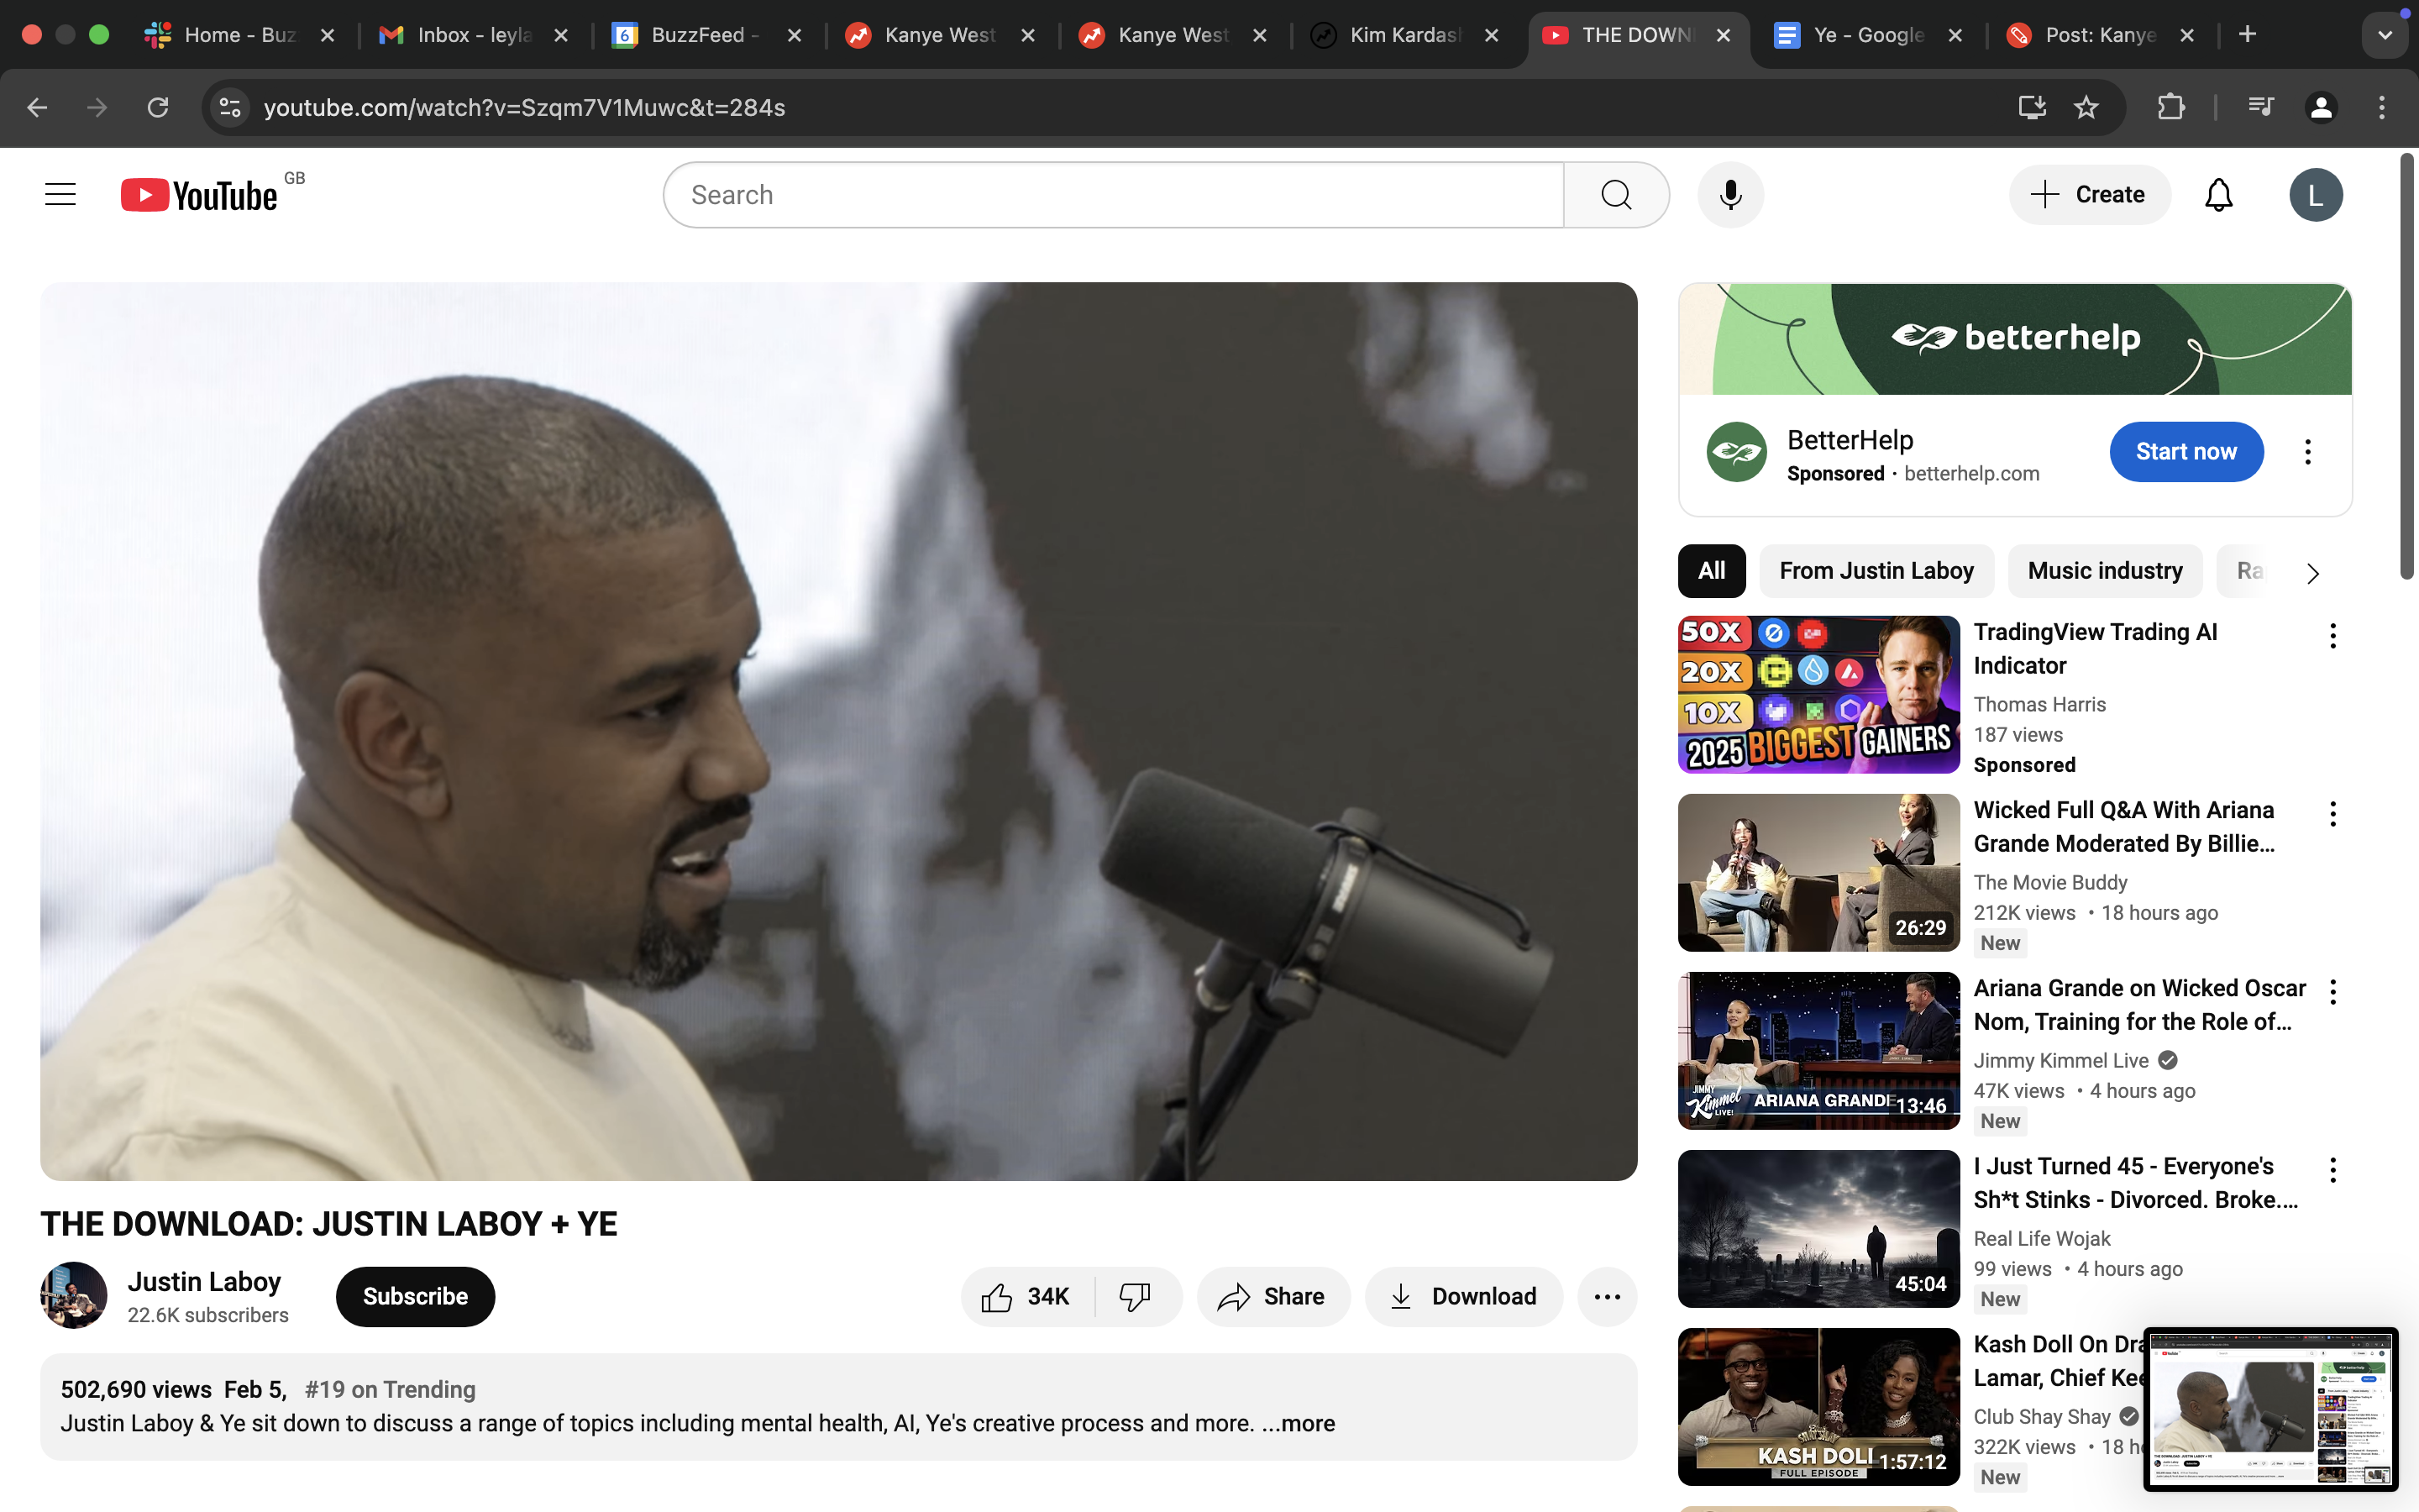The image size is (2419, 1512).
Task: Open the notifications bell
Action: click(x=2218, y=194)
